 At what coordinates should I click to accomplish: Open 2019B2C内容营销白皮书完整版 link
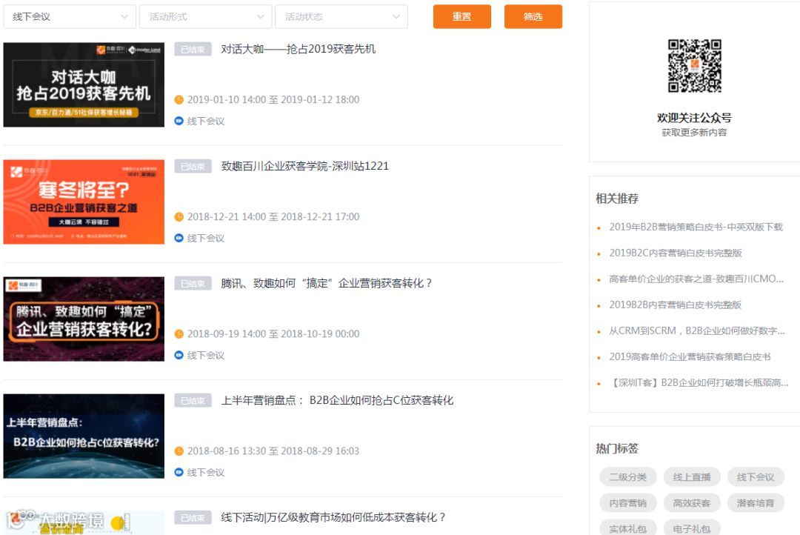[676, 253]
